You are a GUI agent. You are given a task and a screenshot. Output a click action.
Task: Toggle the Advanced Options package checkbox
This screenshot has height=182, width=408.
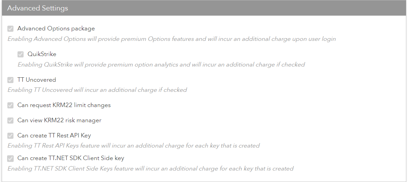point(10,29)
